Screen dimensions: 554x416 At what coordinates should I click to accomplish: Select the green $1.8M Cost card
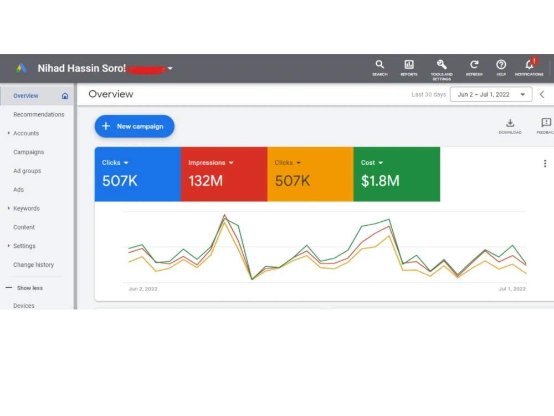(397, 174)
